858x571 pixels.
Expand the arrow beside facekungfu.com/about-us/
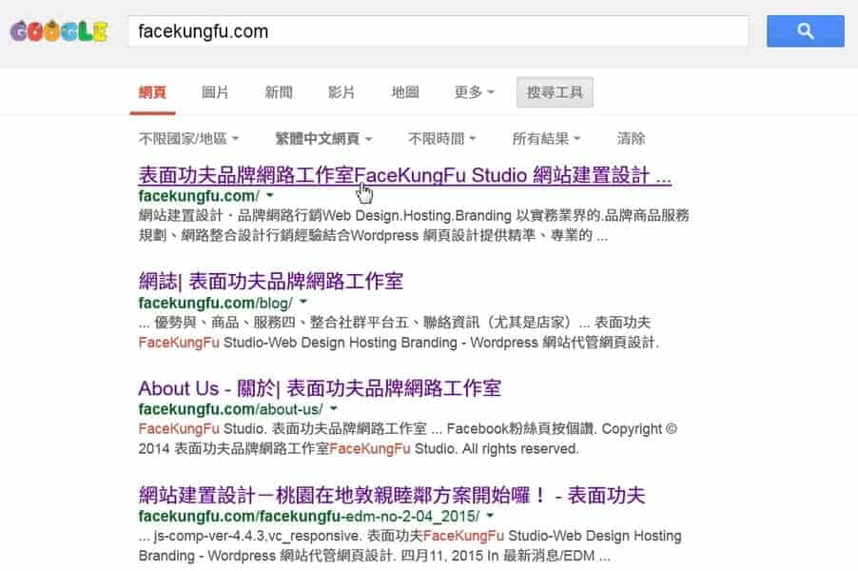(333, 408)
